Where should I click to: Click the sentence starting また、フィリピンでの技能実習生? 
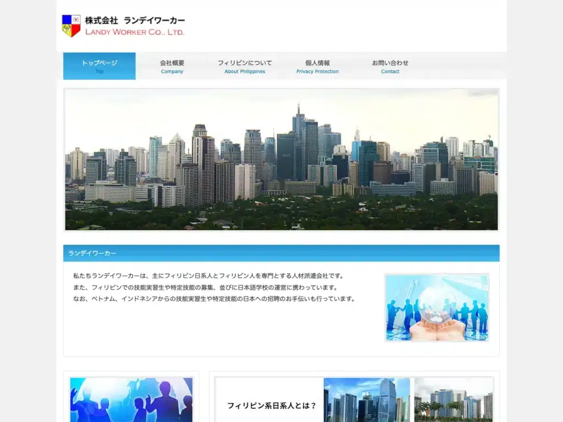point(206,287)
